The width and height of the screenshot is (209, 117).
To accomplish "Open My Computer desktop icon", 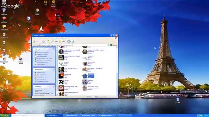I will click(x=4, y=12).
